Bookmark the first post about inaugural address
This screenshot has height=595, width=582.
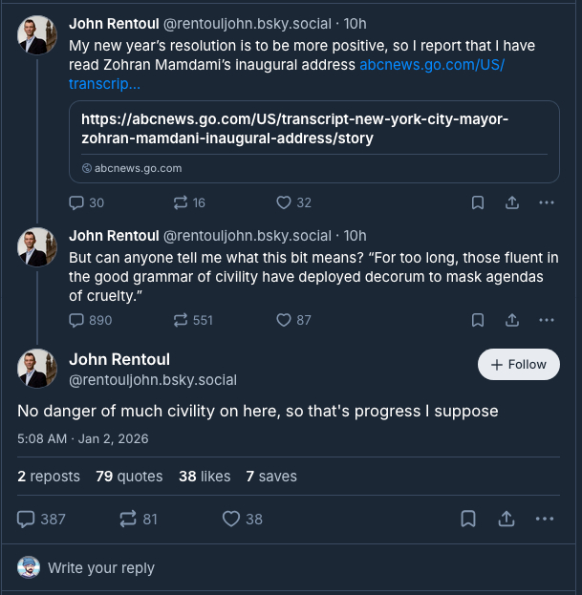[x=477, y=202]
